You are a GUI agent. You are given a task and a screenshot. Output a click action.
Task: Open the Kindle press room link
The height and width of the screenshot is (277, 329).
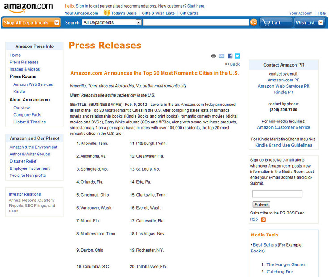(19, 92)
